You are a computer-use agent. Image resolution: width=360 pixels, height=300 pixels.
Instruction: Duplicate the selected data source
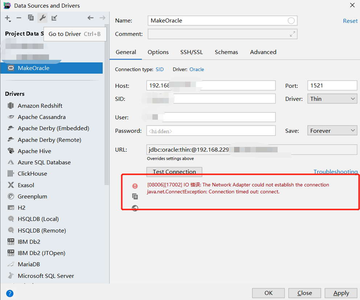(x=31, y=18)
